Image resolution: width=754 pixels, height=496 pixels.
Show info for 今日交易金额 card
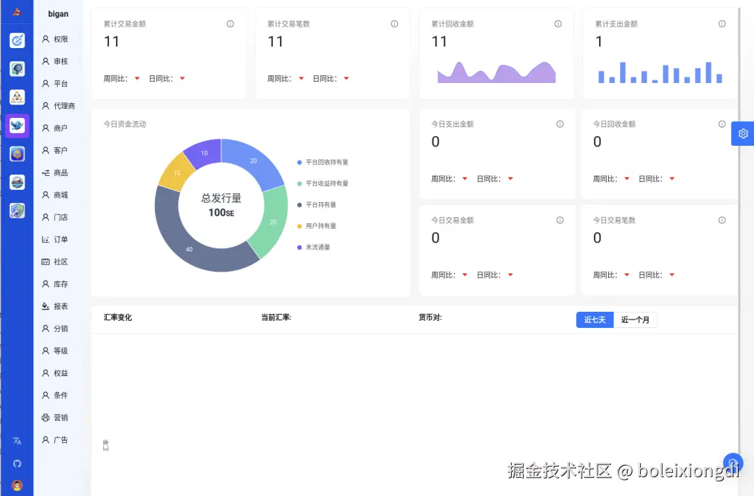point(560,220)
